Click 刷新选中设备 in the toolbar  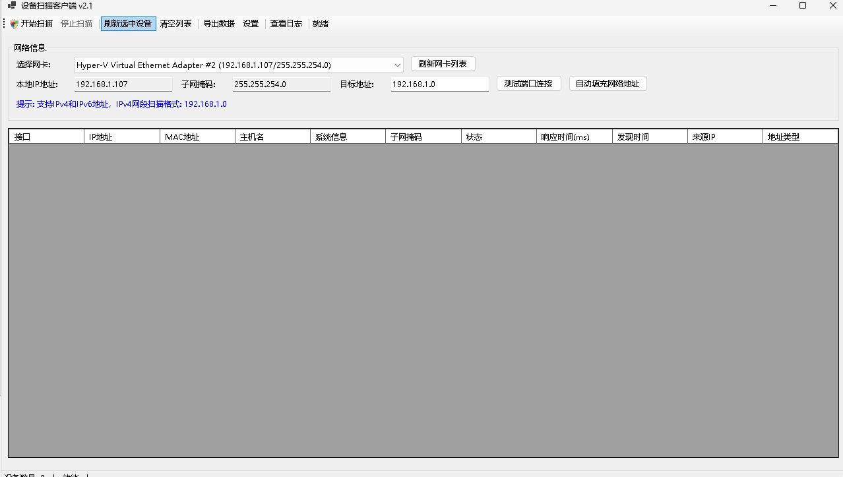coord(128,24)
